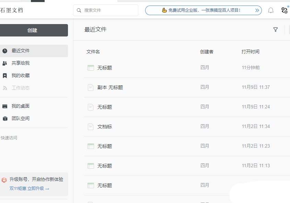Click spreadsheet icon of file opened 11分钟前
Image resolution: width=290 pixels, height=203 pixels.
[91, 68]
